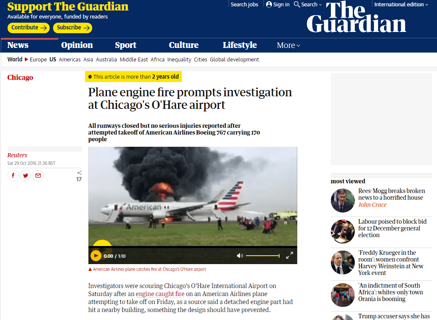Open Rees-Mogg most viewed story thumbnail

343,200
